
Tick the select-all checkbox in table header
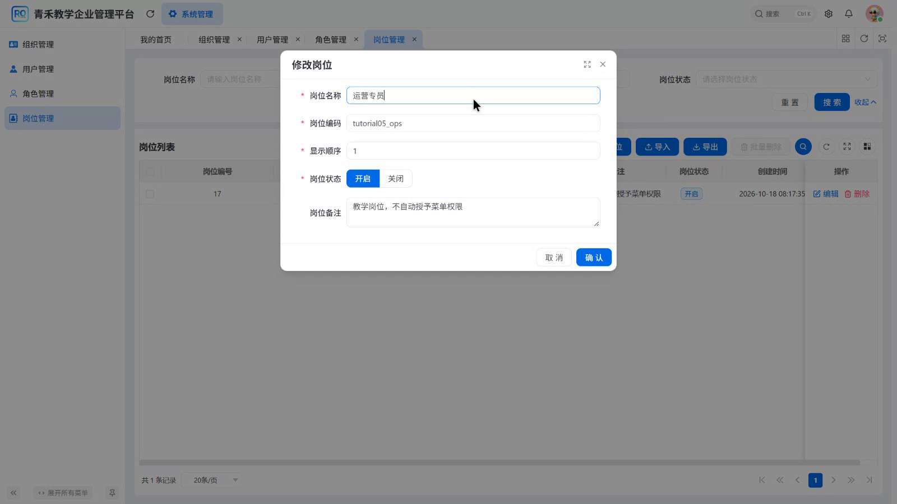[x=150, y=172]
